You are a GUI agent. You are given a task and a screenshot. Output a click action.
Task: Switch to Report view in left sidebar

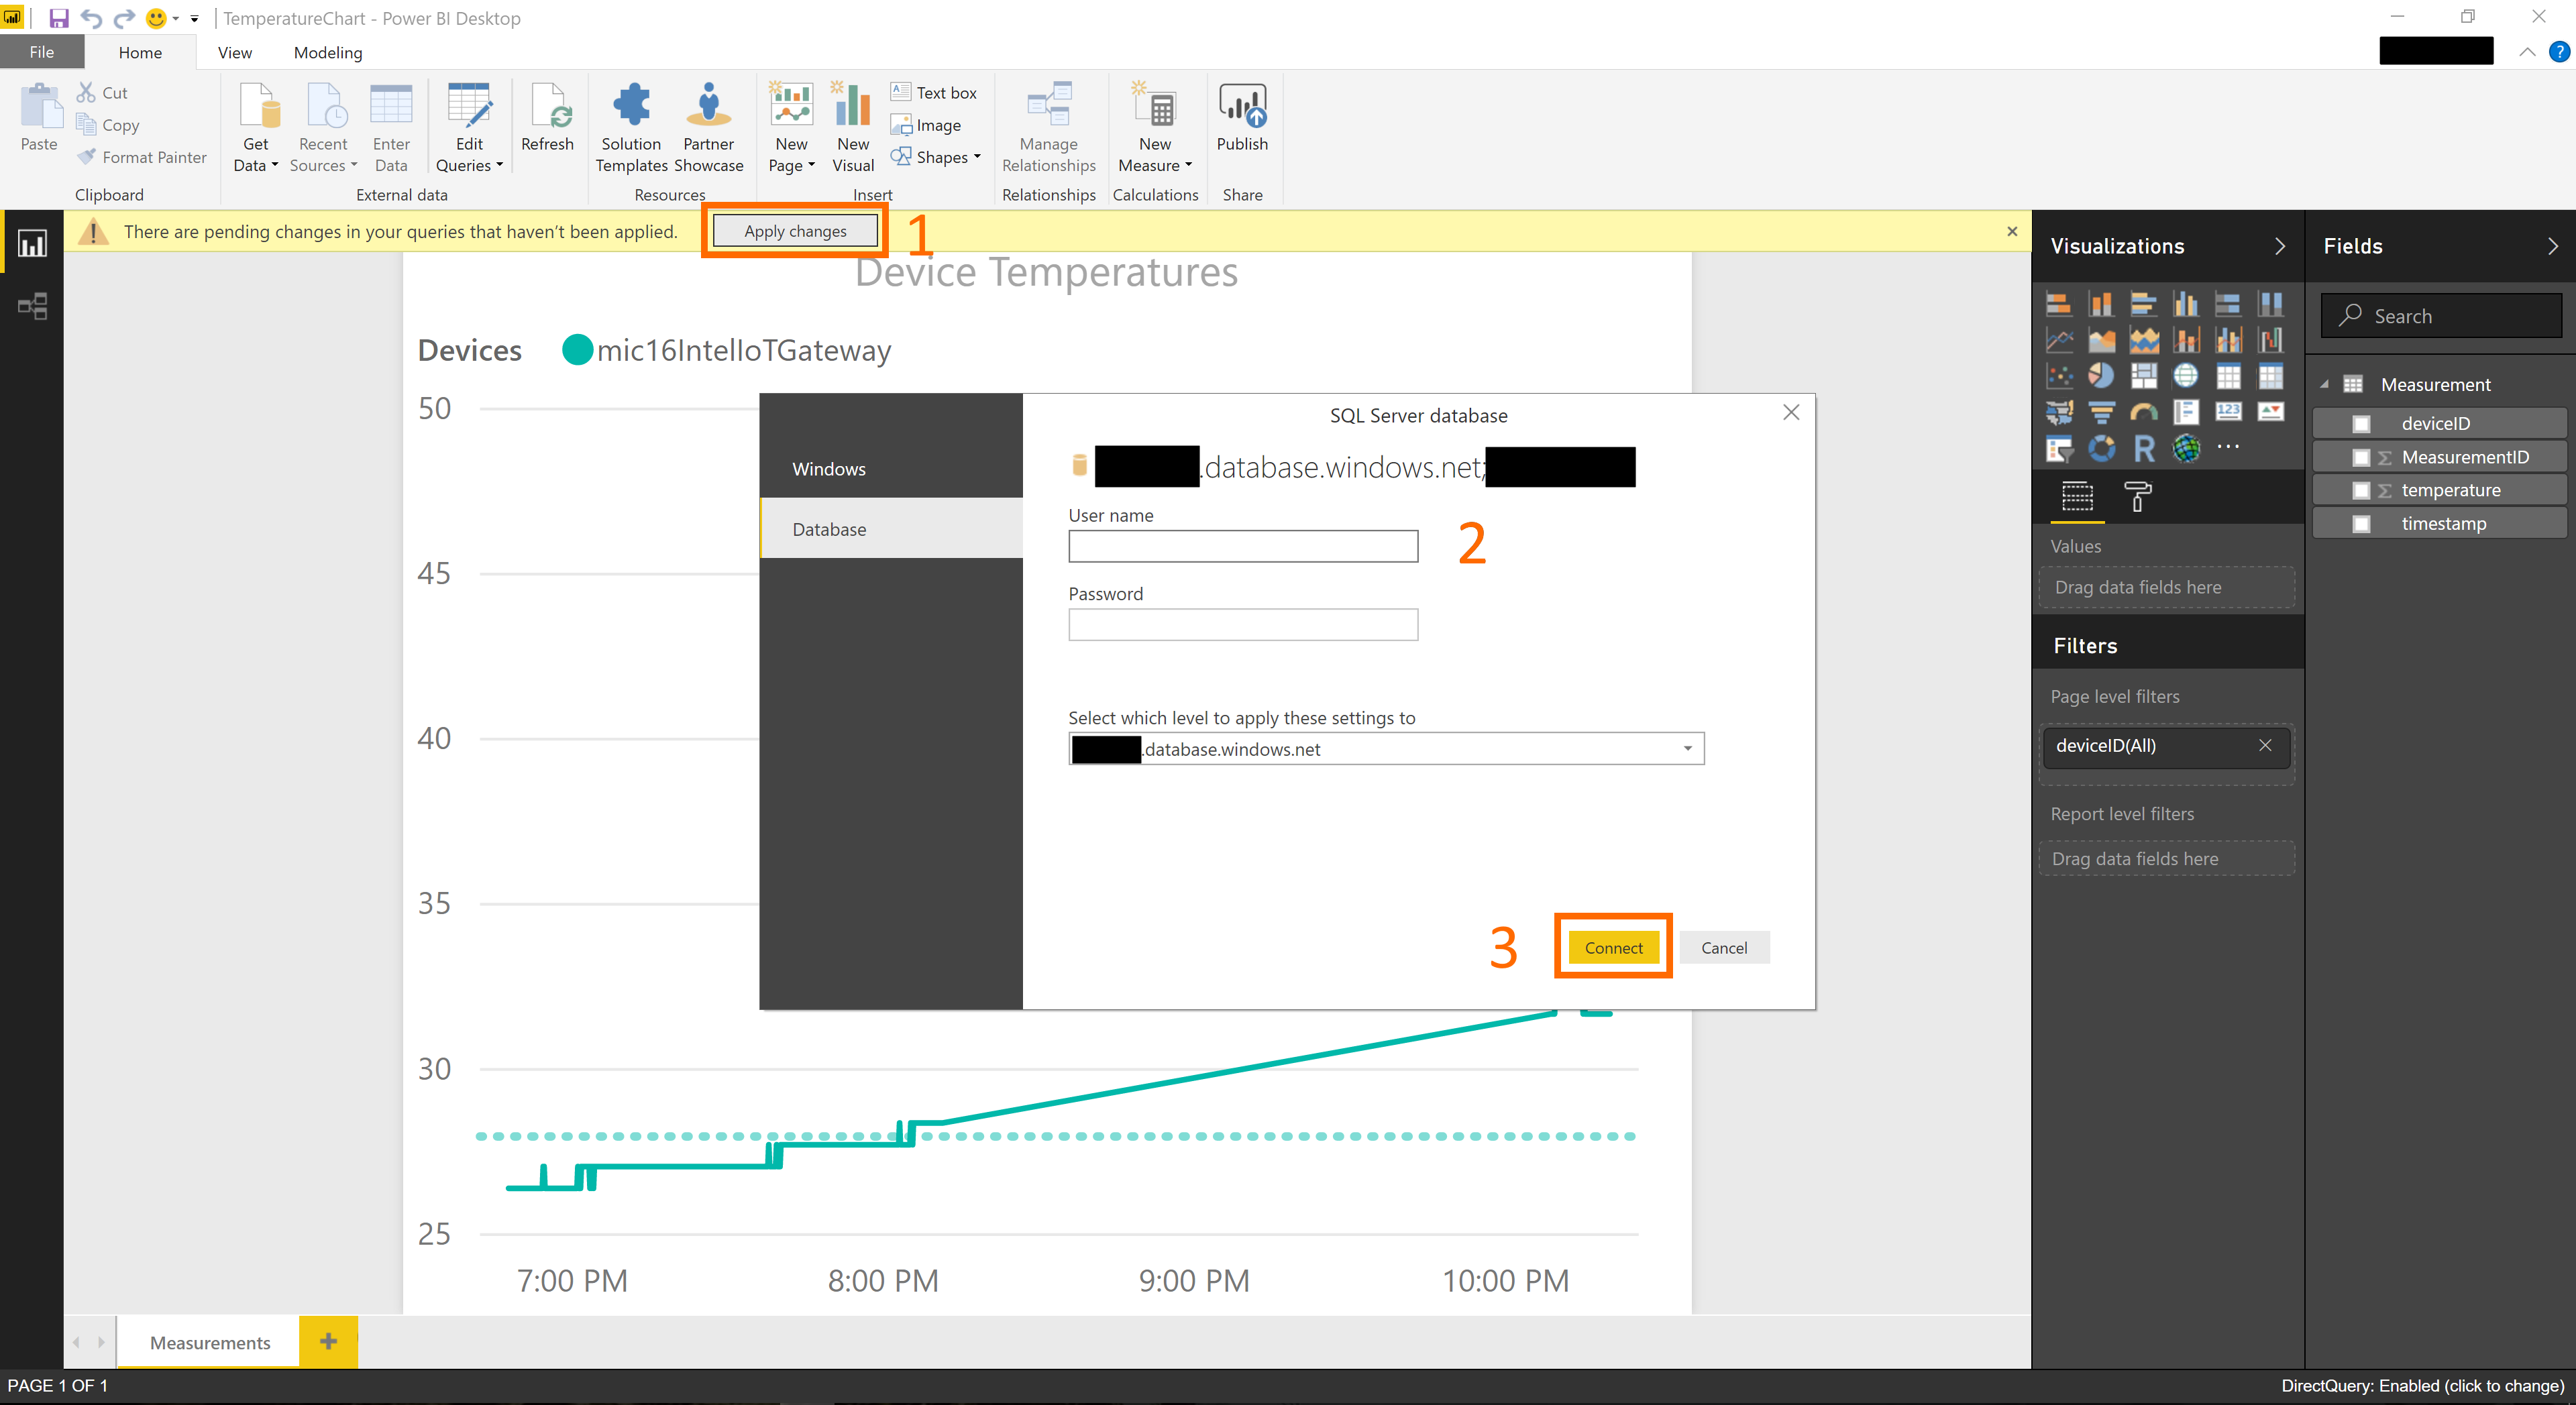click(32, 243)
